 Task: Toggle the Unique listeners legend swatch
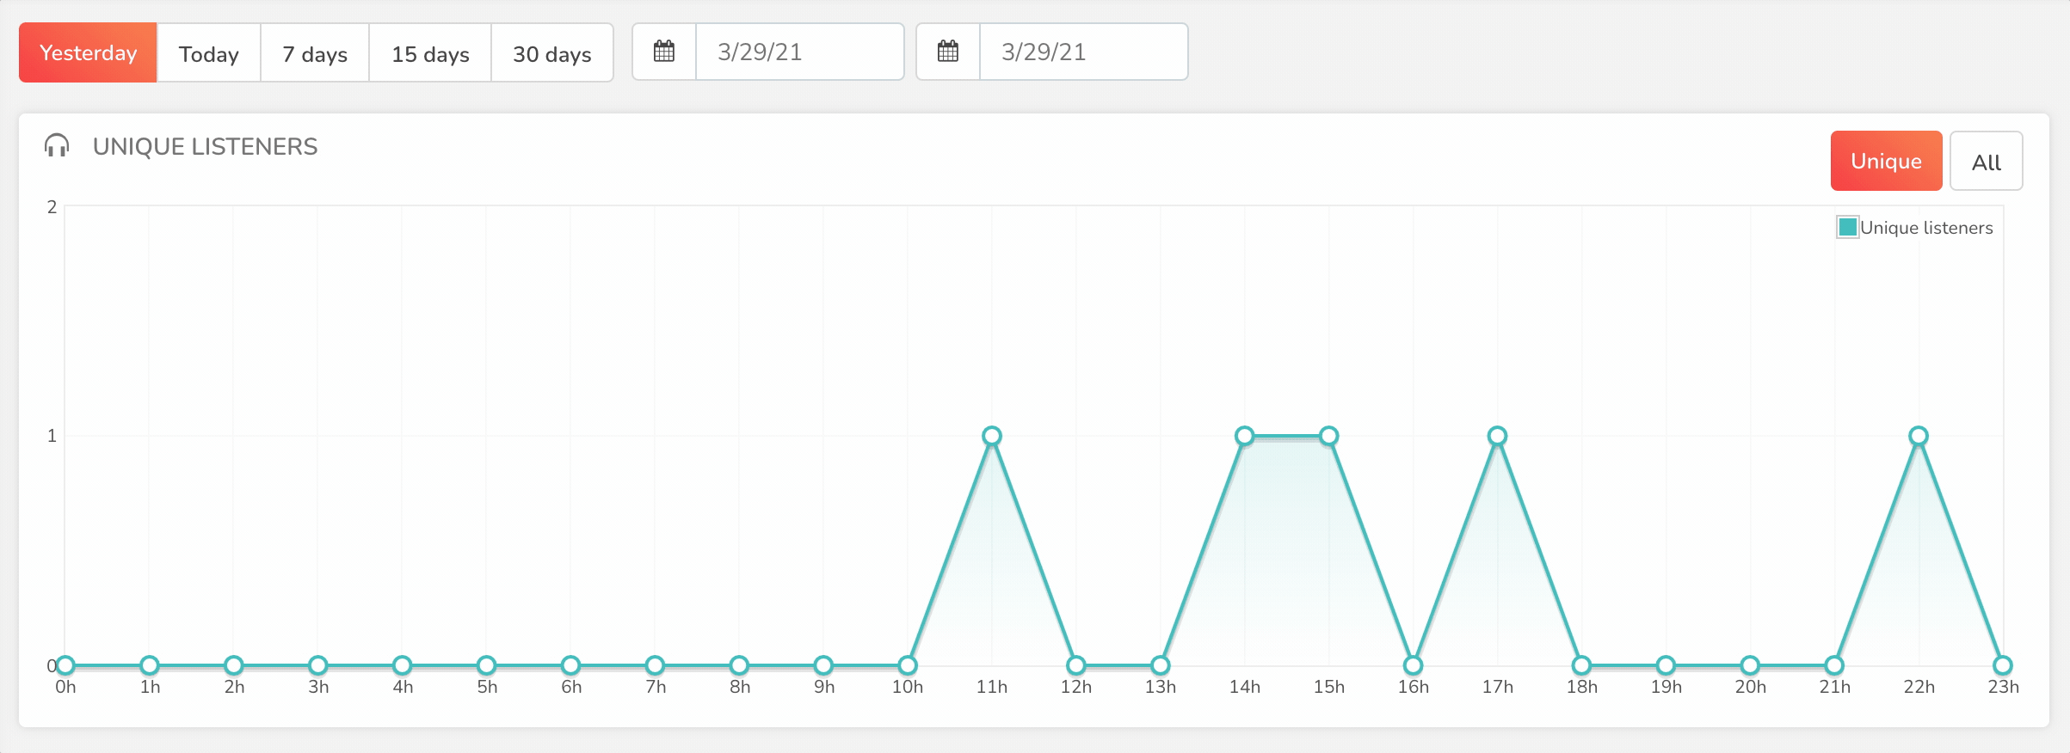(1846, 228)
